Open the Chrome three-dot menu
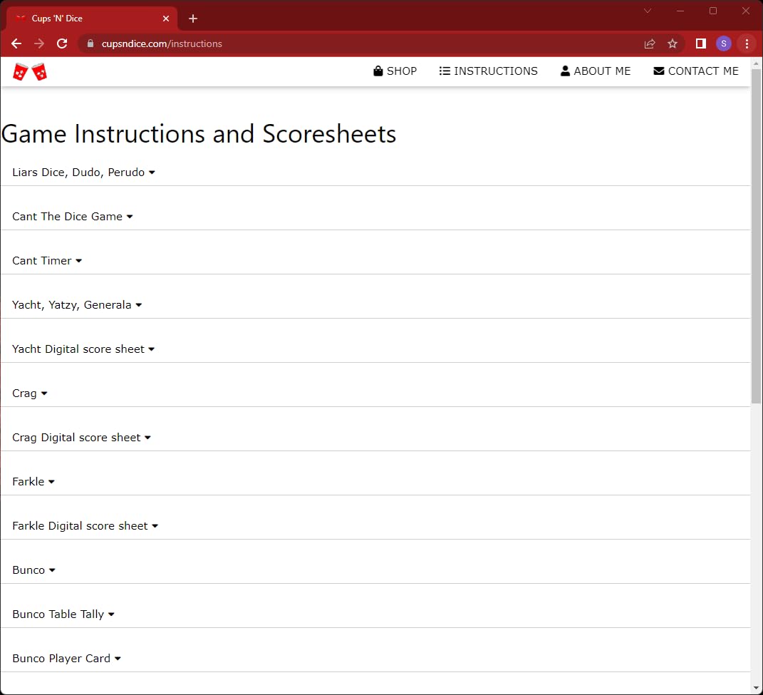This screenshot has height=695, width=763. pyautogui.click(x=747, y=43)
